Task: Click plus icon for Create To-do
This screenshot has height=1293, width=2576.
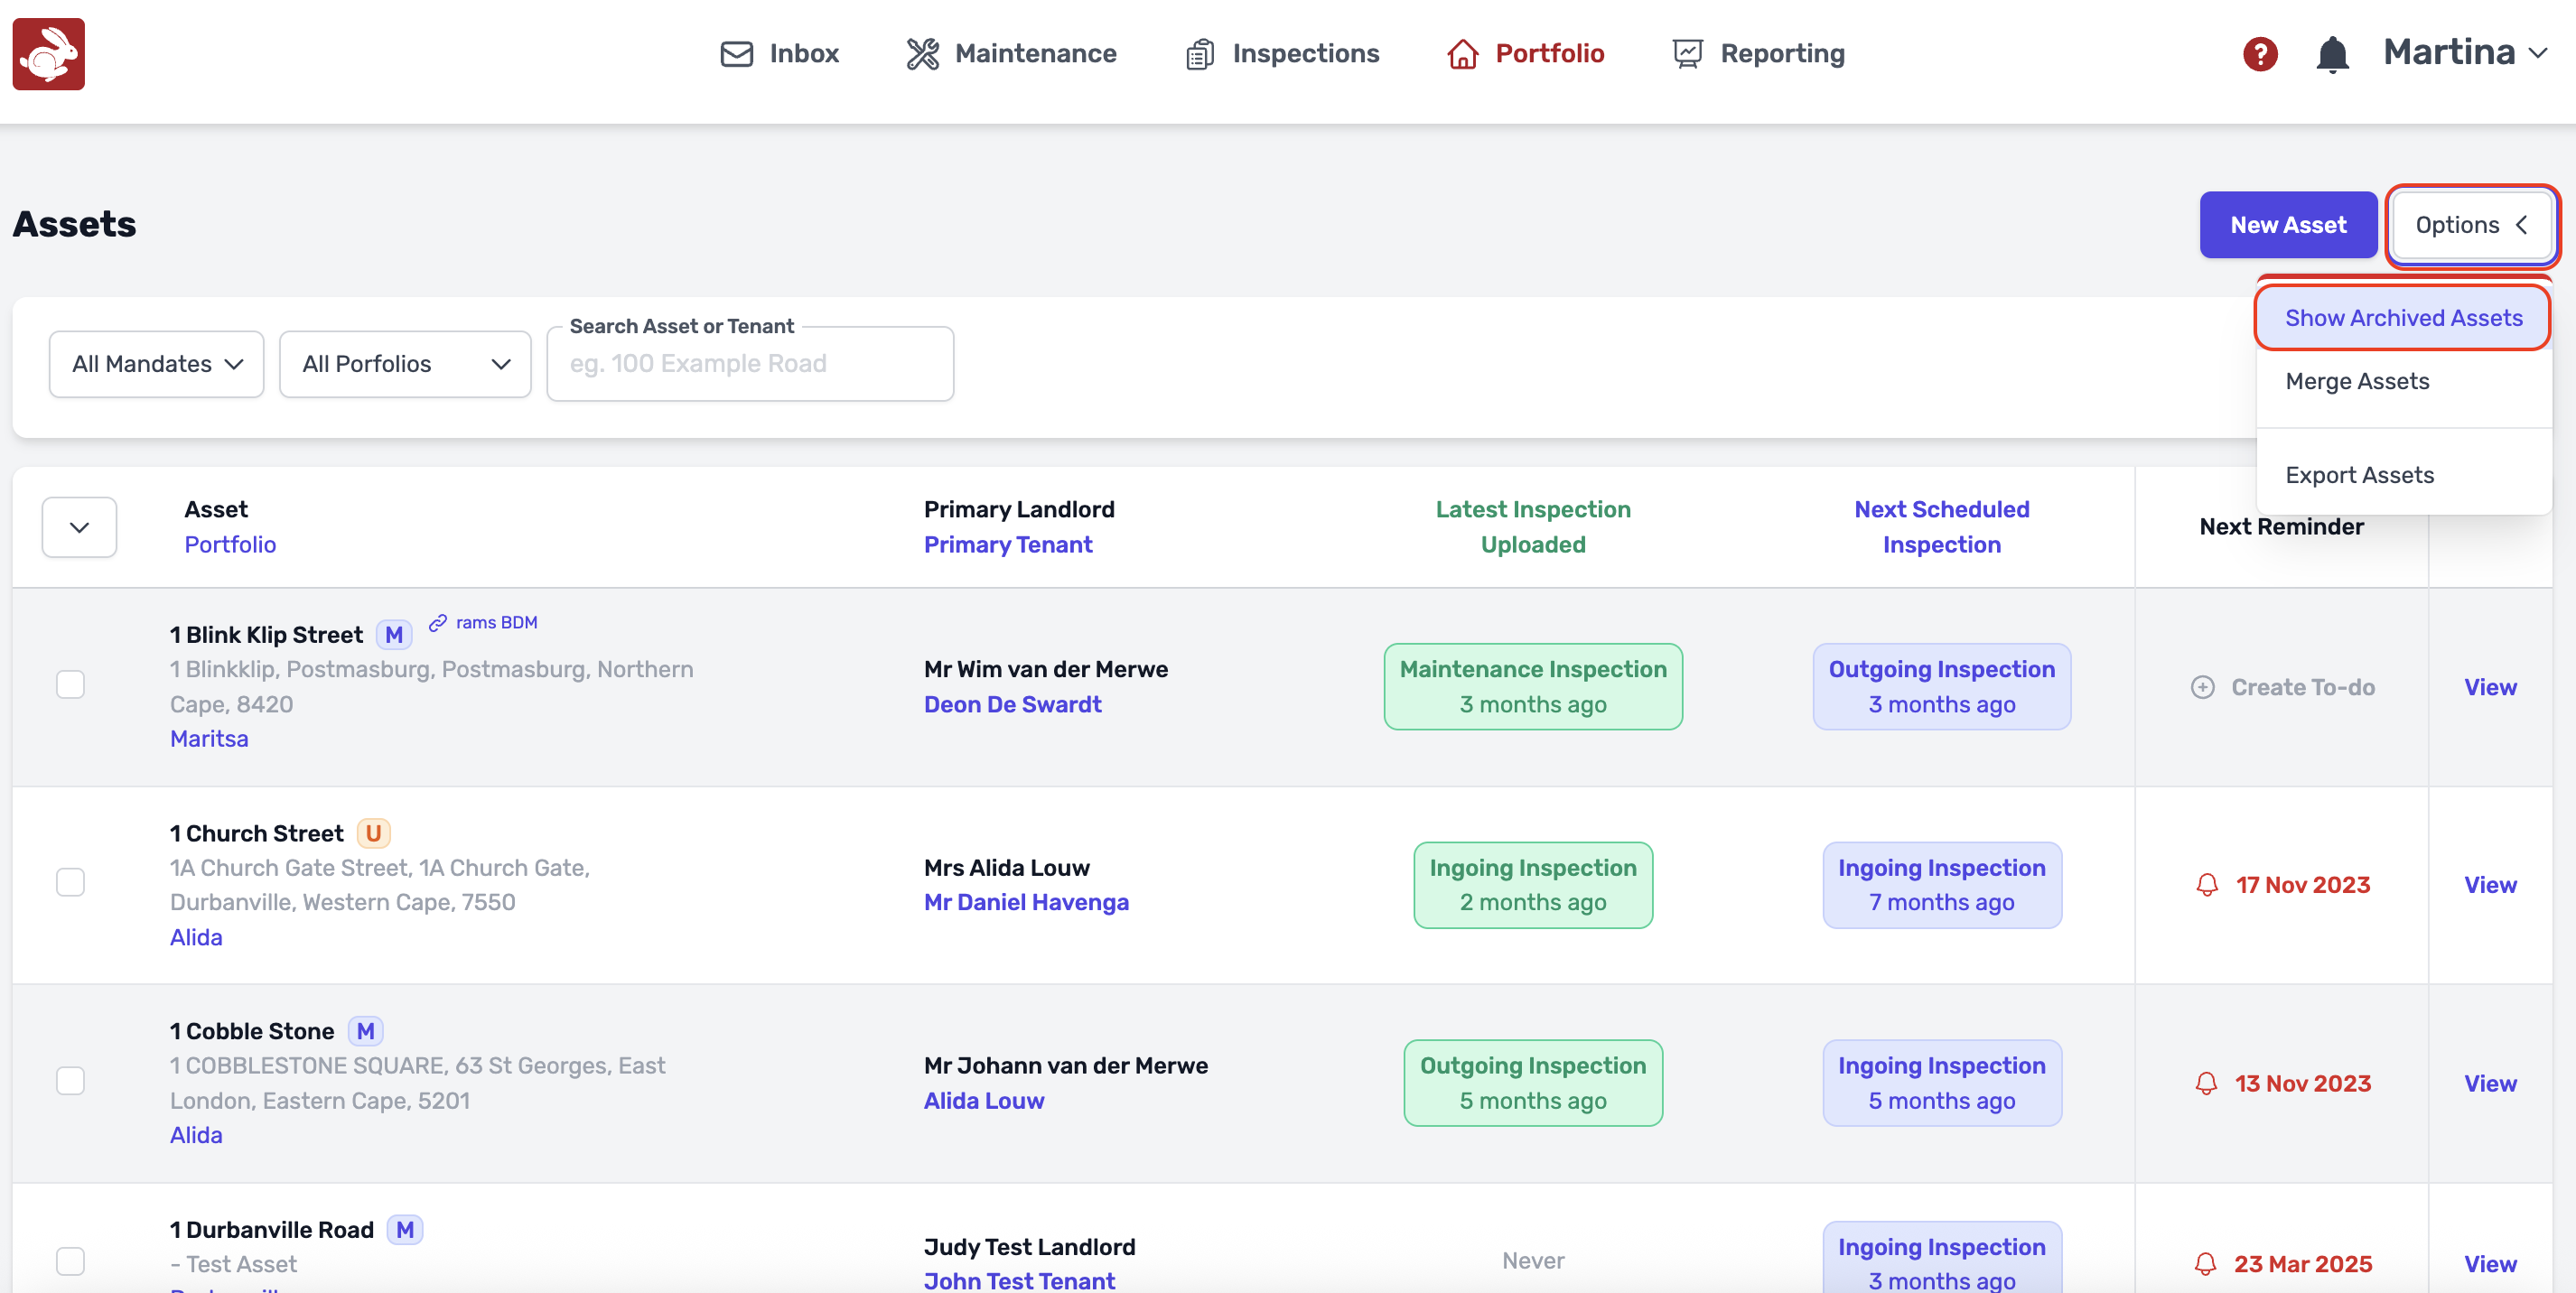Action: coord(2202,687)
